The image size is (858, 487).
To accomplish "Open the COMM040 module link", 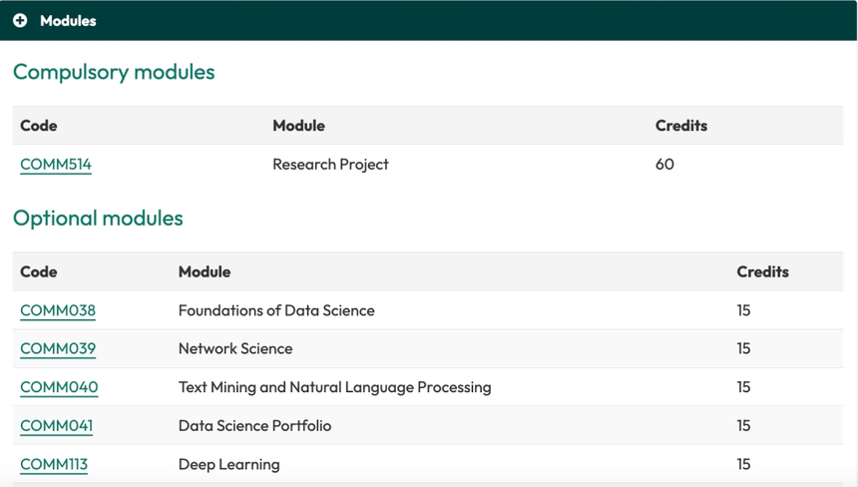I will click(59, 387).
